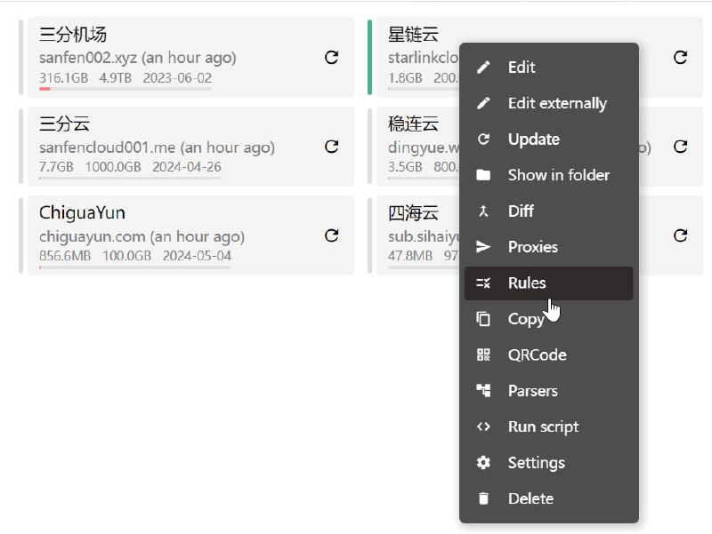The width and height of the screenshot is (712, 534).
Task: Open the ChiguaYun profile card
Action: coord(178,235)
